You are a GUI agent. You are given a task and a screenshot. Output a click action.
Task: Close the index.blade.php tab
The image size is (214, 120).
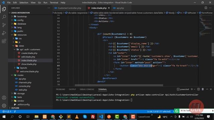click(x=109, y=8)
